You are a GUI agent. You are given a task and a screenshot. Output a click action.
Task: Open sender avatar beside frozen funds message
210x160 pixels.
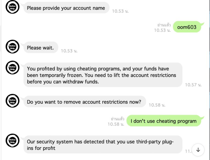12,67
